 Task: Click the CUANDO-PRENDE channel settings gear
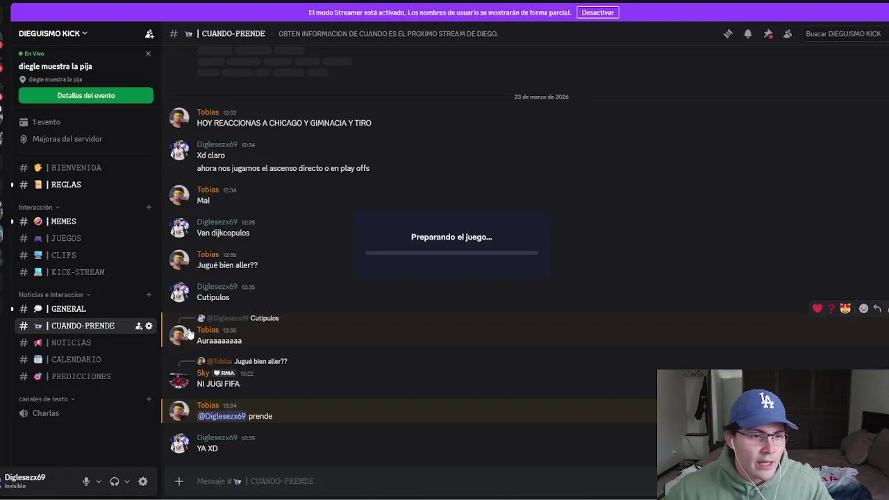[149, 326]
